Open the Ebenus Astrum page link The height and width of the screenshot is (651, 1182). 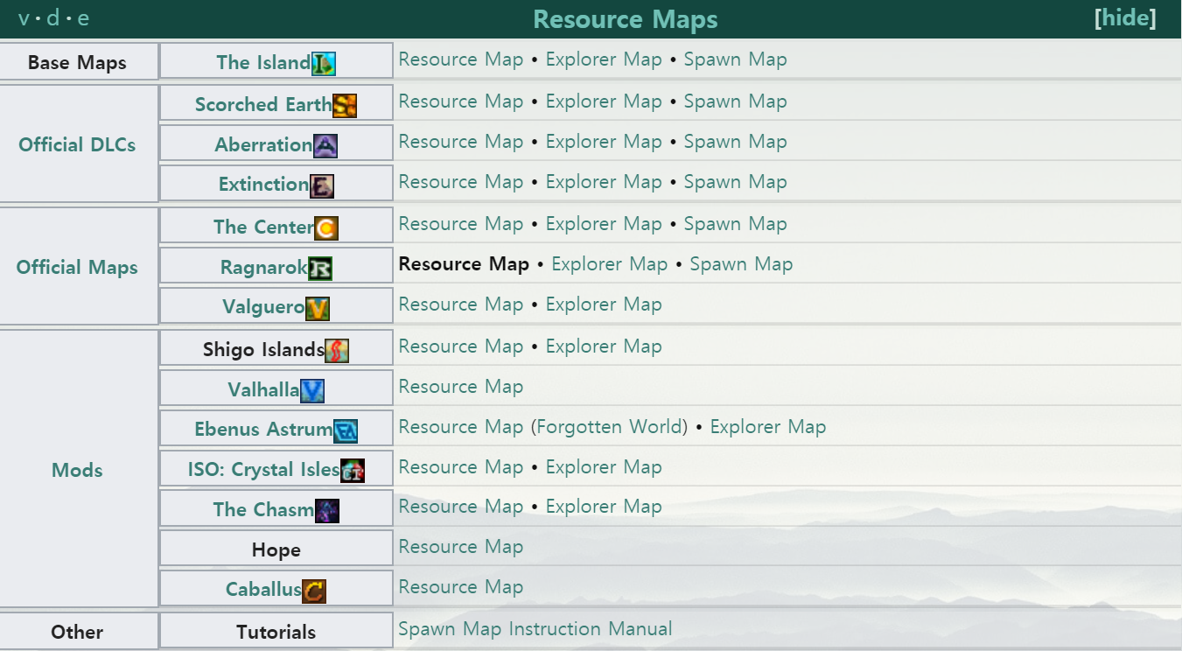pyautogui.click(x=263, y=430)
